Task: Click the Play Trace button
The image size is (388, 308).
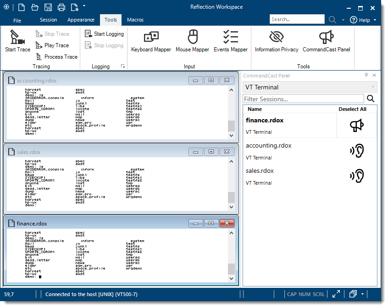Action: (x=52, y=45)
